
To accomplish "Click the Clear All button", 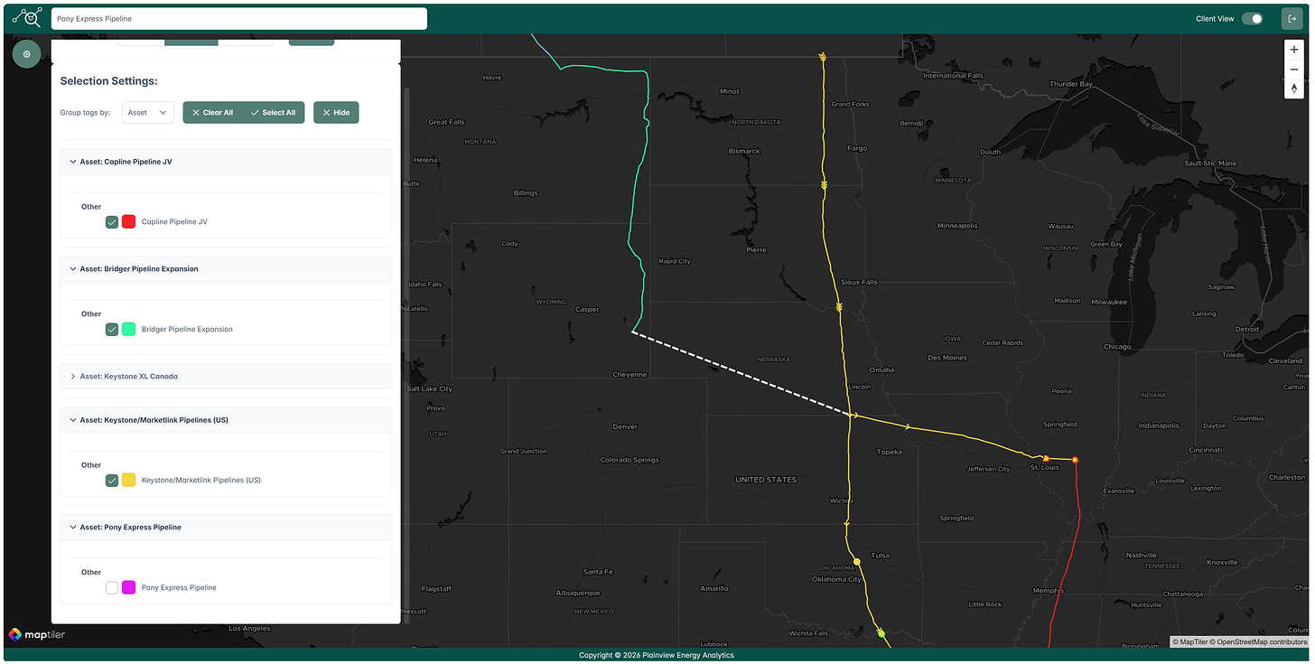I will [213, 113].
